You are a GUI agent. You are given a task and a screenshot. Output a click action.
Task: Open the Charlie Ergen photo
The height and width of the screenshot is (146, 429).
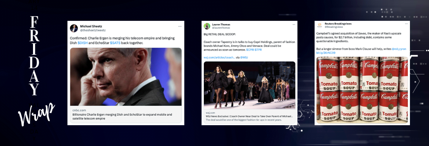(x=125, y=77)
